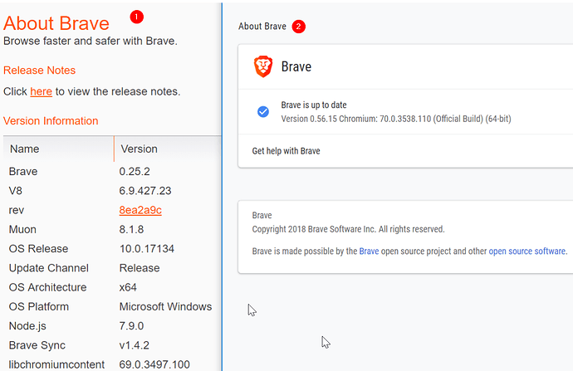Click the 'Brave is up to date' status
Viewport: 573px width, 371px height.
[x=314, y=105]
